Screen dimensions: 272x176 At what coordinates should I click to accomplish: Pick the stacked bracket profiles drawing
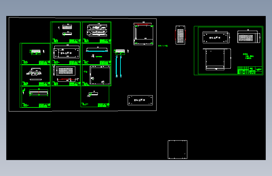(x=97, y=30)
